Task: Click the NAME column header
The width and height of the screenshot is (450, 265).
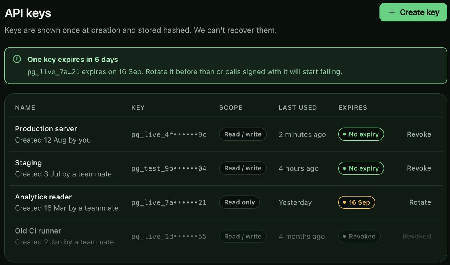Action: (x=25, y=107)
